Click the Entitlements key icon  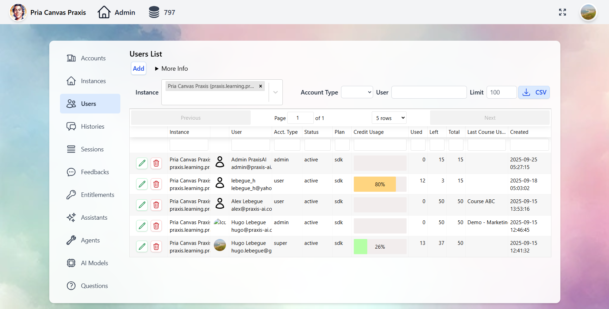[x=71, y=195]
